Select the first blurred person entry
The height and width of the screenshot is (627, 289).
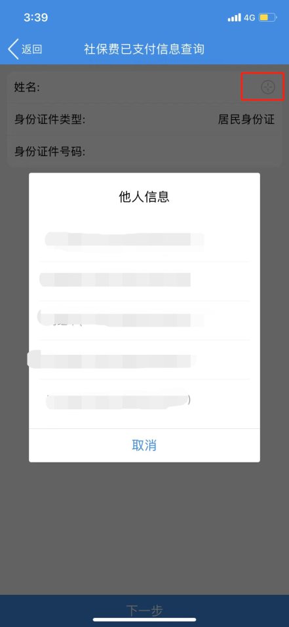[x=144, y=242]
